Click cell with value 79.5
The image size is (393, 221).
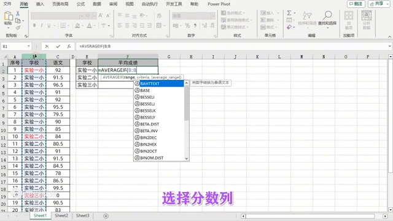point(58,115)
